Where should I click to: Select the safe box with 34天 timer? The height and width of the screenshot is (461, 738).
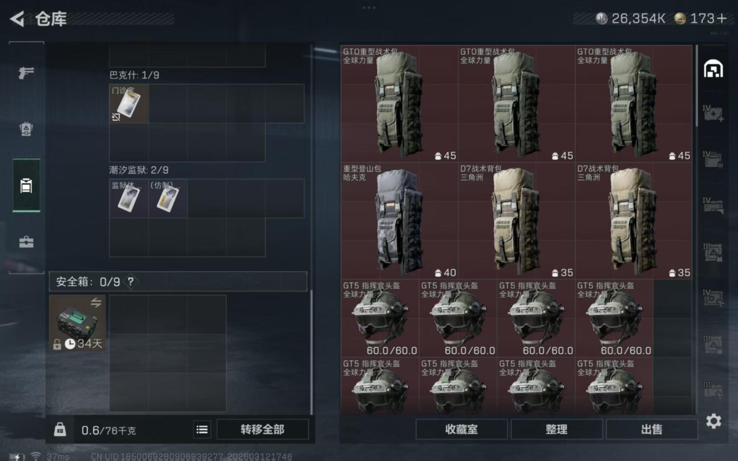(x=77, y=323)
